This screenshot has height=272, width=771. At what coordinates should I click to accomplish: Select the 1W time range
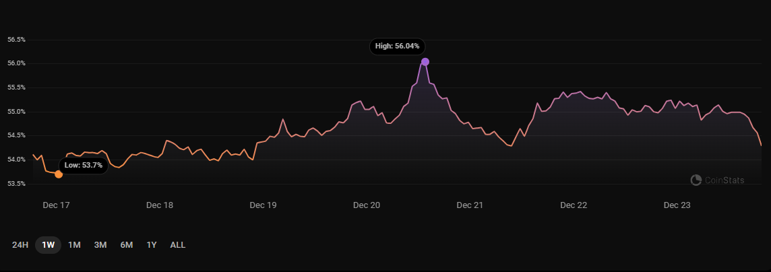[49, 244]
